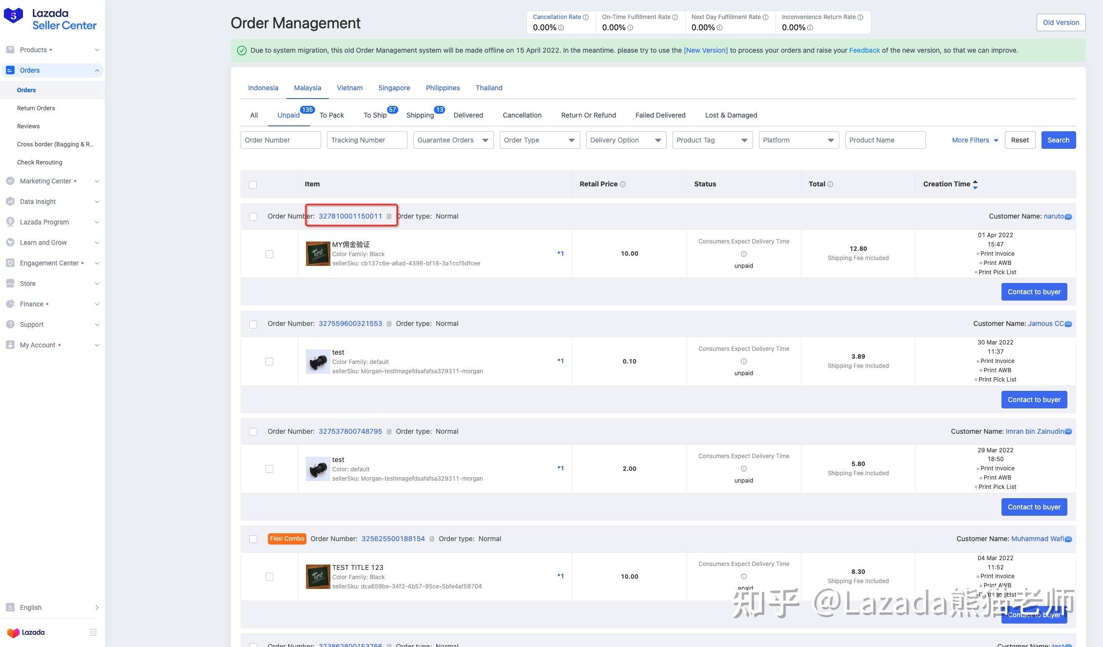Expand the More Filters option
The image size is (1103, 647).
pos(975,140)
